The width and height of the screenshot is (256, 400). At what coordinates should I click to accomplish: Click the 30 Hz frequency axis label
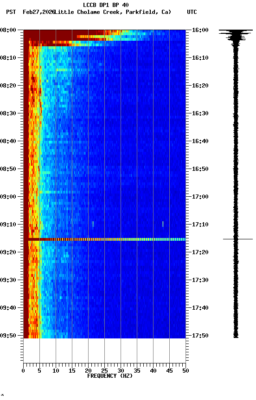(x=121, y=371)
